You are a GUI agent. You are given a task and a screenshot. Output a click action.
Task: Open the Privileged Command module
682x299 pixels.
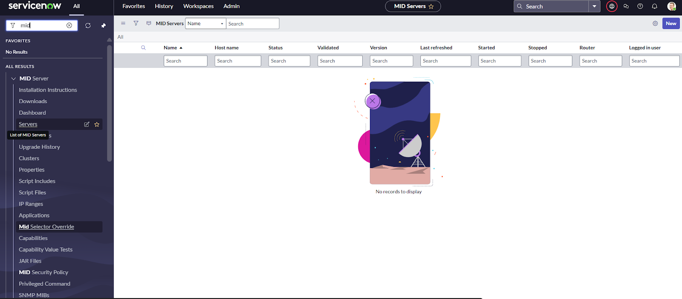coord(44,284)
